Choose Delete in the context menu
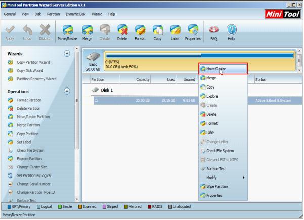The height and width of the screenshot is (220, 304). pos(223,114)
